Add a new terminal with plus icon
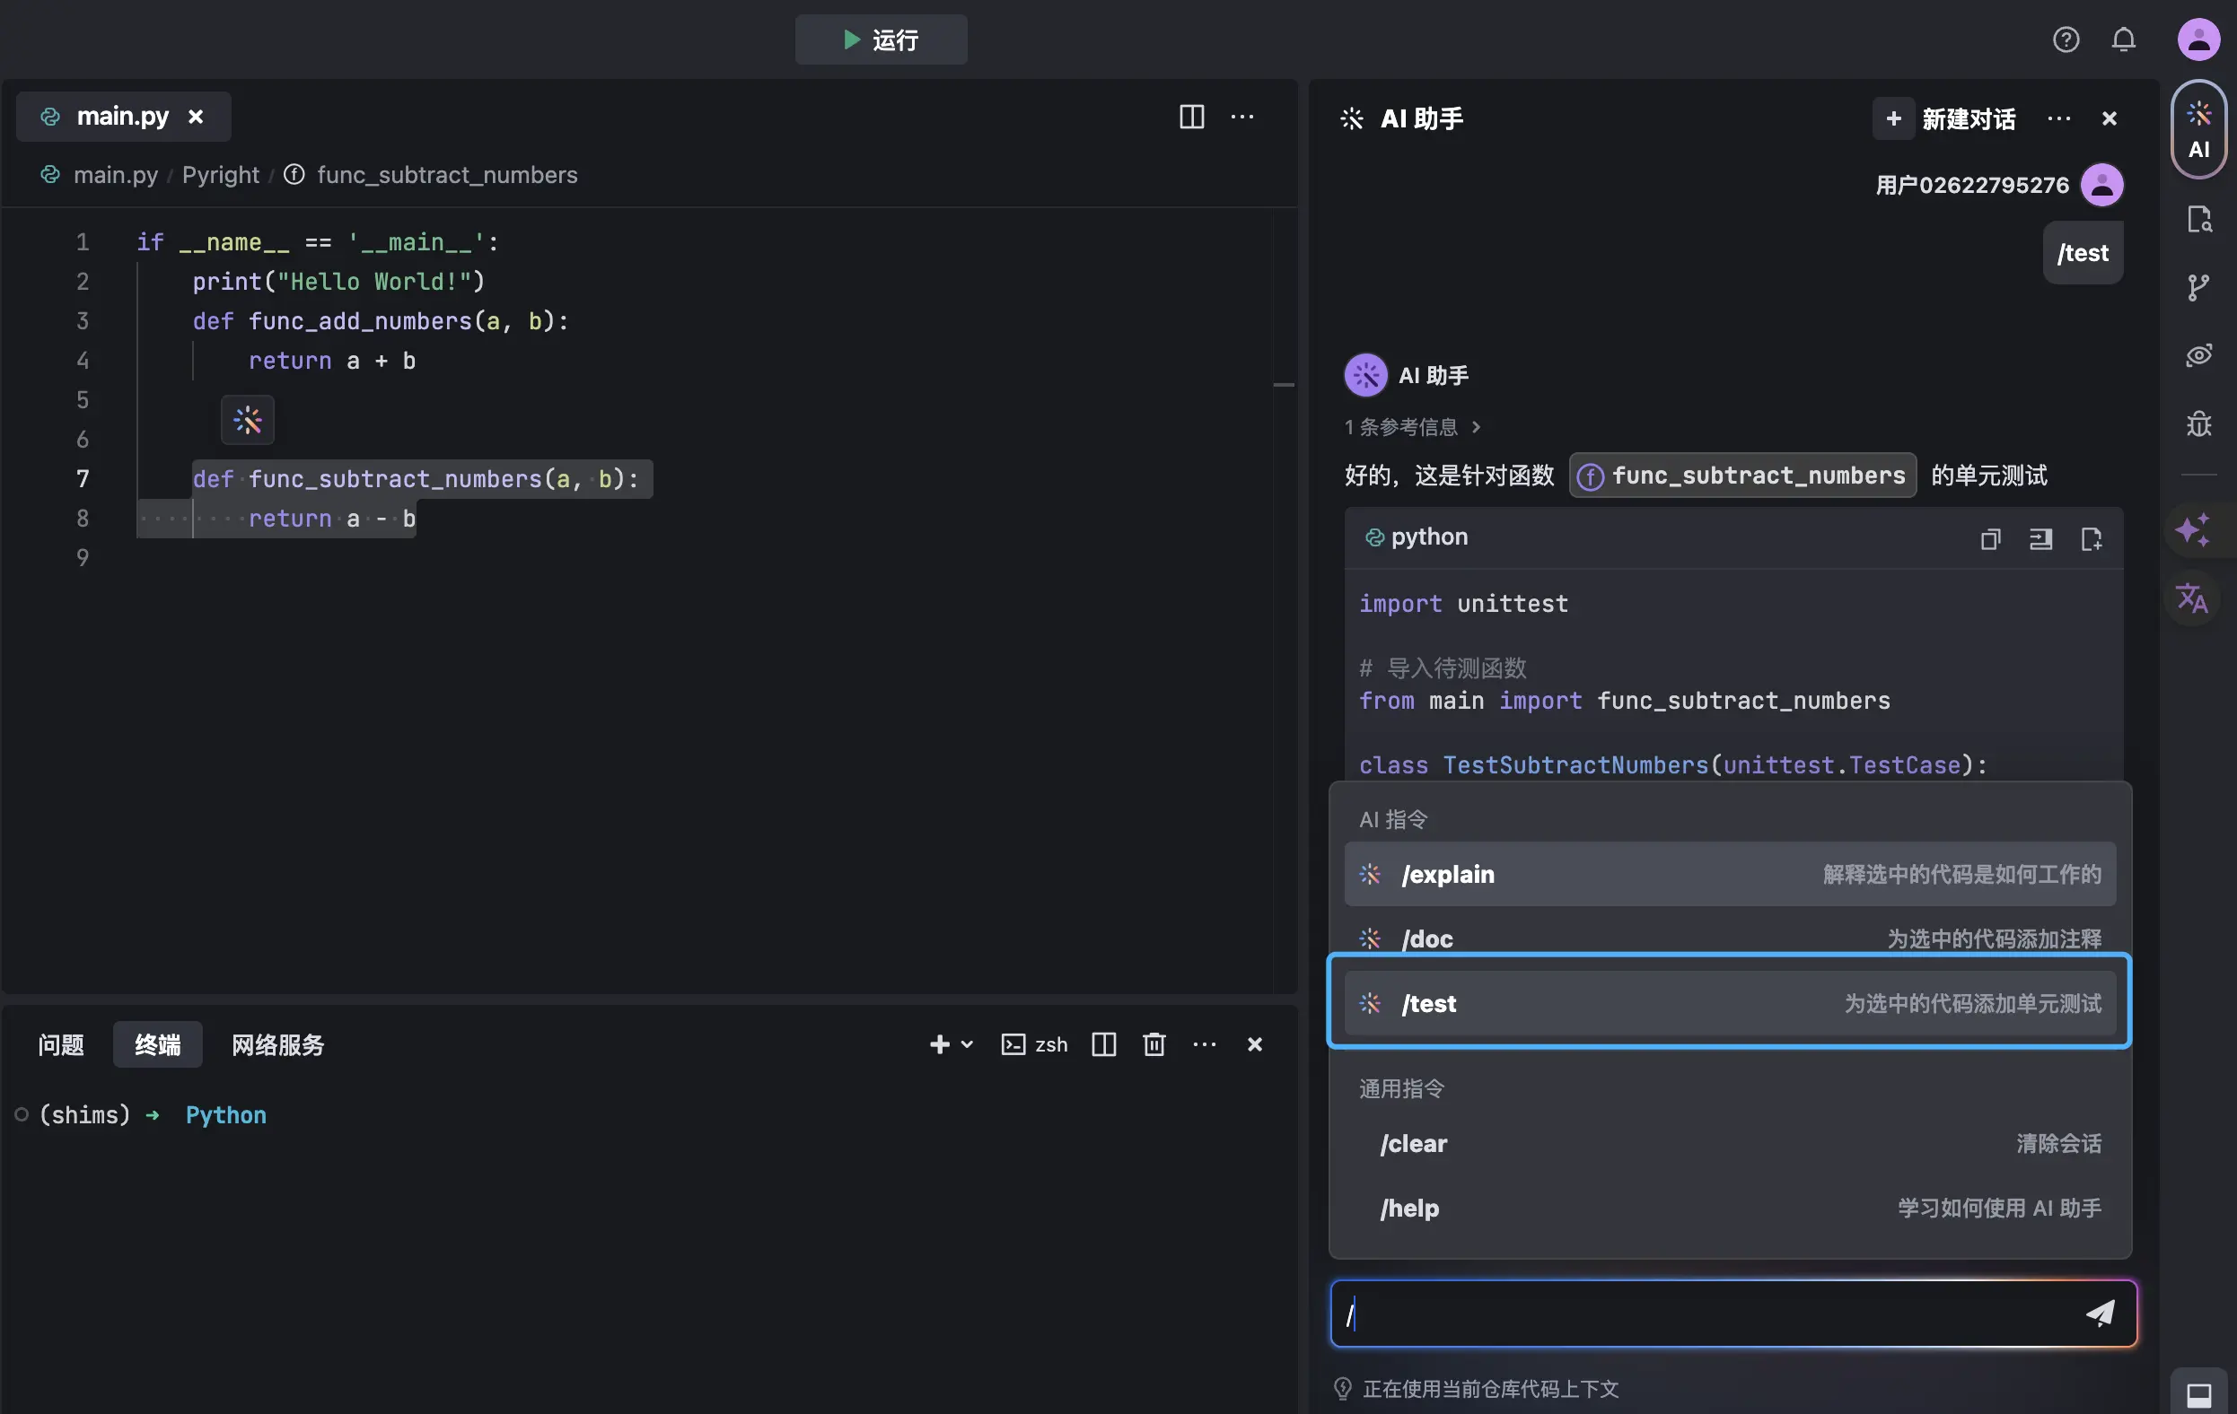 point(939,1044)
